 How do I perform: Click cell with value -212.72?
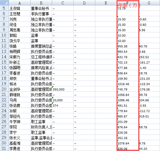[x=149, y=111]
